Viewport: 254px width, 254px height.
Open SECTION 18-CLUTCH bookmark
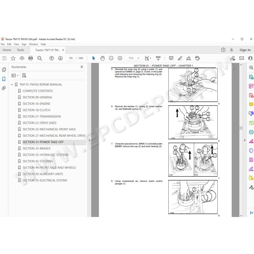[x=36, y=110]
